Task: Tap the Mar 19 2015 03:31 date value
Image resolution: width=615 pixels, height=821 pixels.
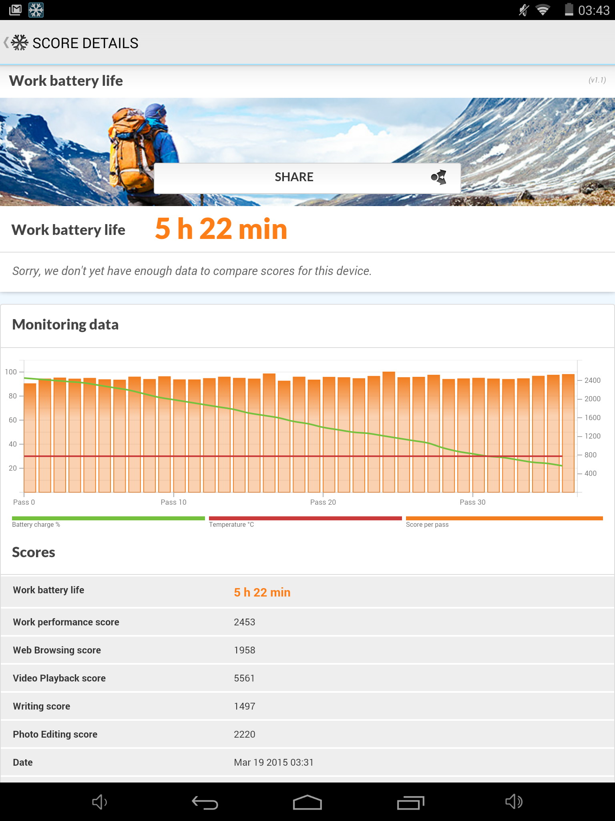Action: pos(273,762)
